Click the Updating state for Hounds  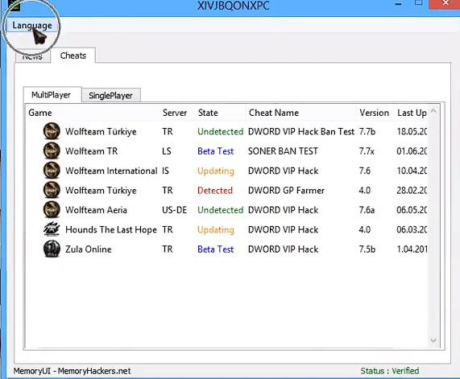(x=216, y=230)
